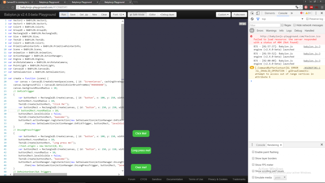Open the first babylon.js:3 source link
The width and height of the screenshot is (325, 183).
312,46
